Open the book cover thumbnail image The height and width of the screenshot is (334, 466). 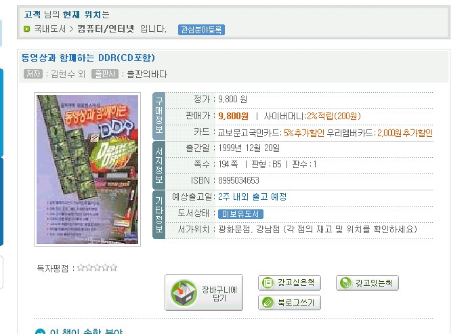[87, 169]
